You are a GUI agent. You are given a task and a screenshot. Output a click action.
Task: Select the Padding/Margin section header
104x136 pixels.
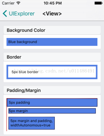coord(52,90)
